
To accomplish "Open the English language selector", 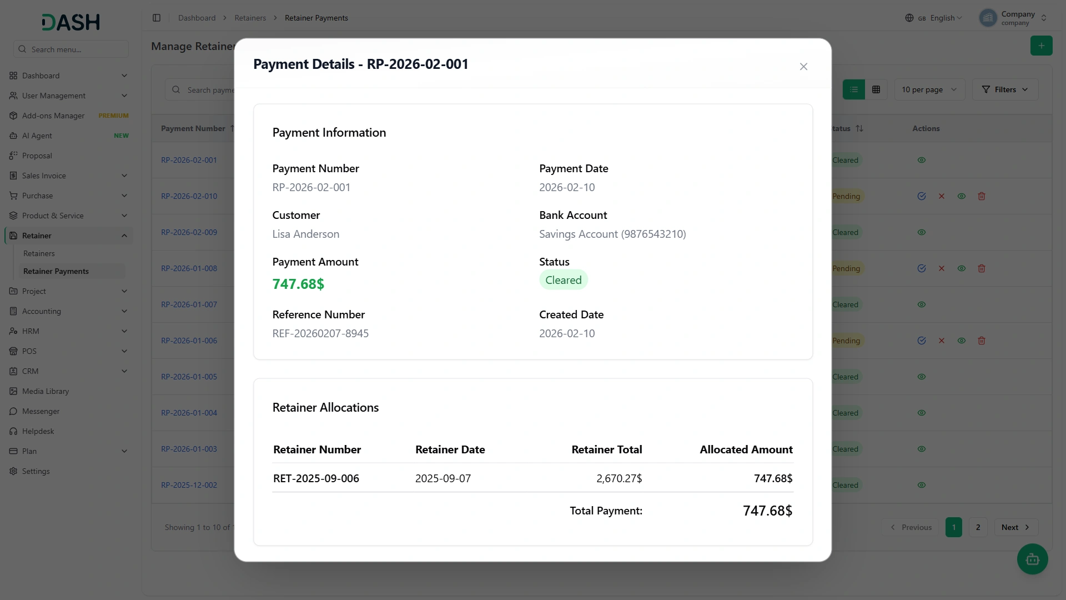I will pyautogui.click(x=934, y=18).
